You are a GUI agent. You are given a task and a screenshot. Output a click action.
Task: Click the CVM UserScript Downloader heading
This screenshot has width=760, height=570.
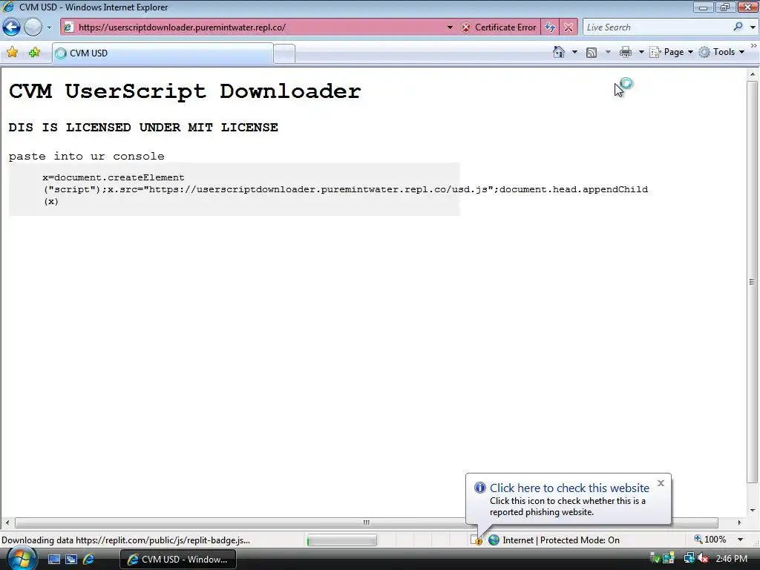(185, 91)
